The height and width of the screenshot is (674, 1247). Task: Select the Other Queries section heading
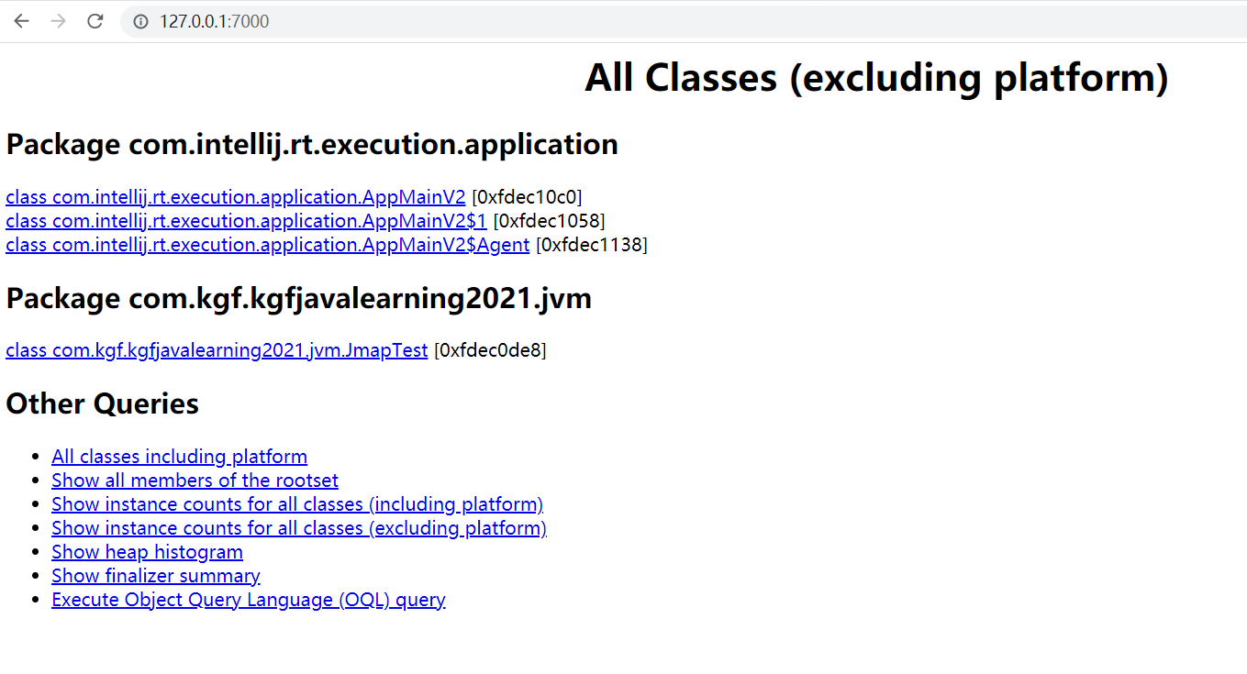click(x=102, y=403)
